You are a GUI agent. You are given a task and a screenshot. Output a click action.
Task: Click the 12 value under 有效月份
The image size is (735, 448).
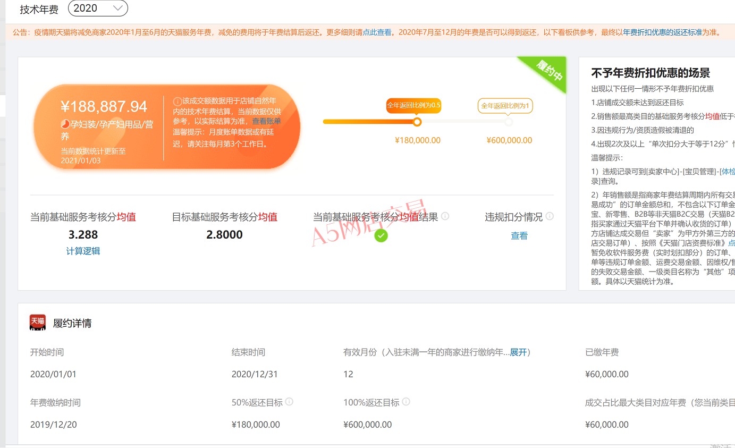pos(348,374)
